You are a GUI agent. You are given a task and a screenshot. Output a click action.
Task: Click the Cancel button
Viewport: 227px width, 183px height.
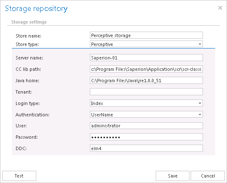[208, 176]
